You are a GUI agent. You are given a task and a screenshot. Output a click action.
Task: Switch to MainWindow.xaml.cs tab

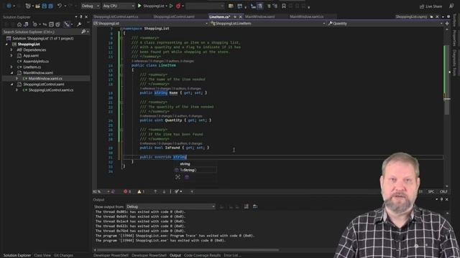307,16
